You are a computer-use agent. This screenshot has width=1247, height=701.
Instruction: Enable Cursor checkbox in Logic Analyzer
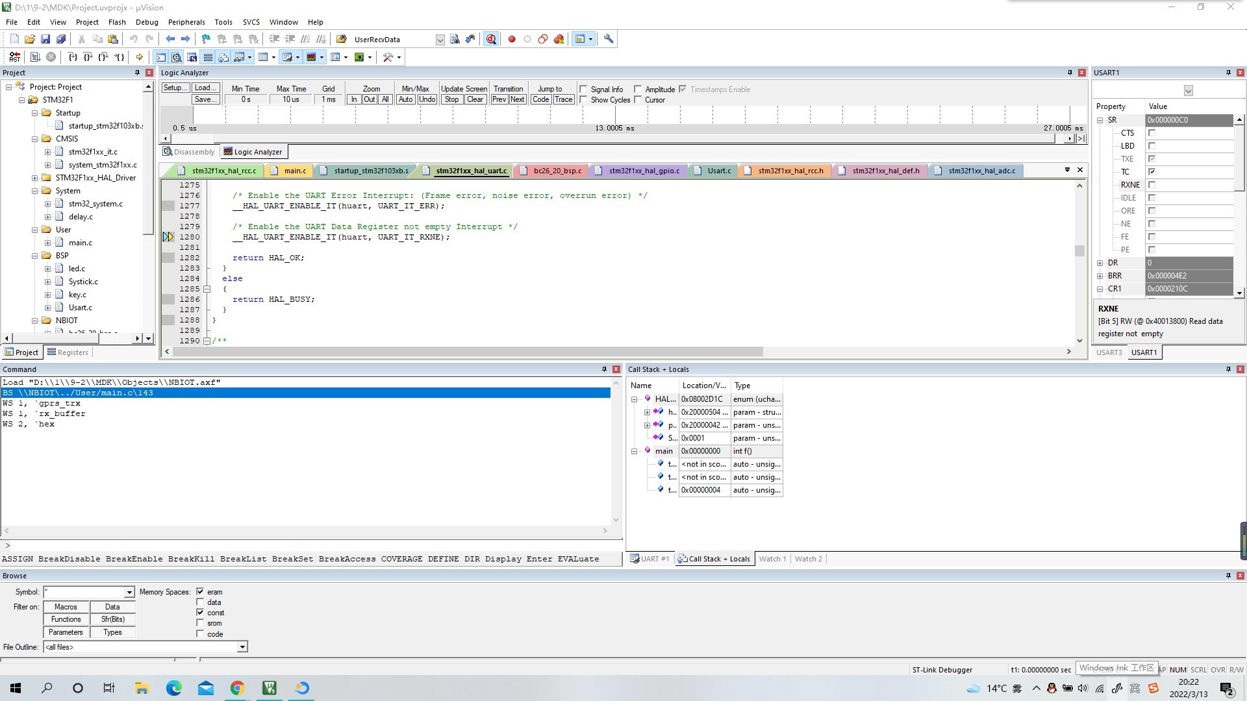tap(638, 100)
